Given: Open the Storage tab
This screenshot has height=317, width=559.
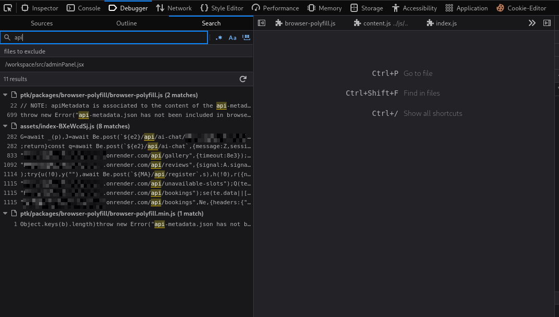Looking at the screenshot, I should [x=367, y=8].
